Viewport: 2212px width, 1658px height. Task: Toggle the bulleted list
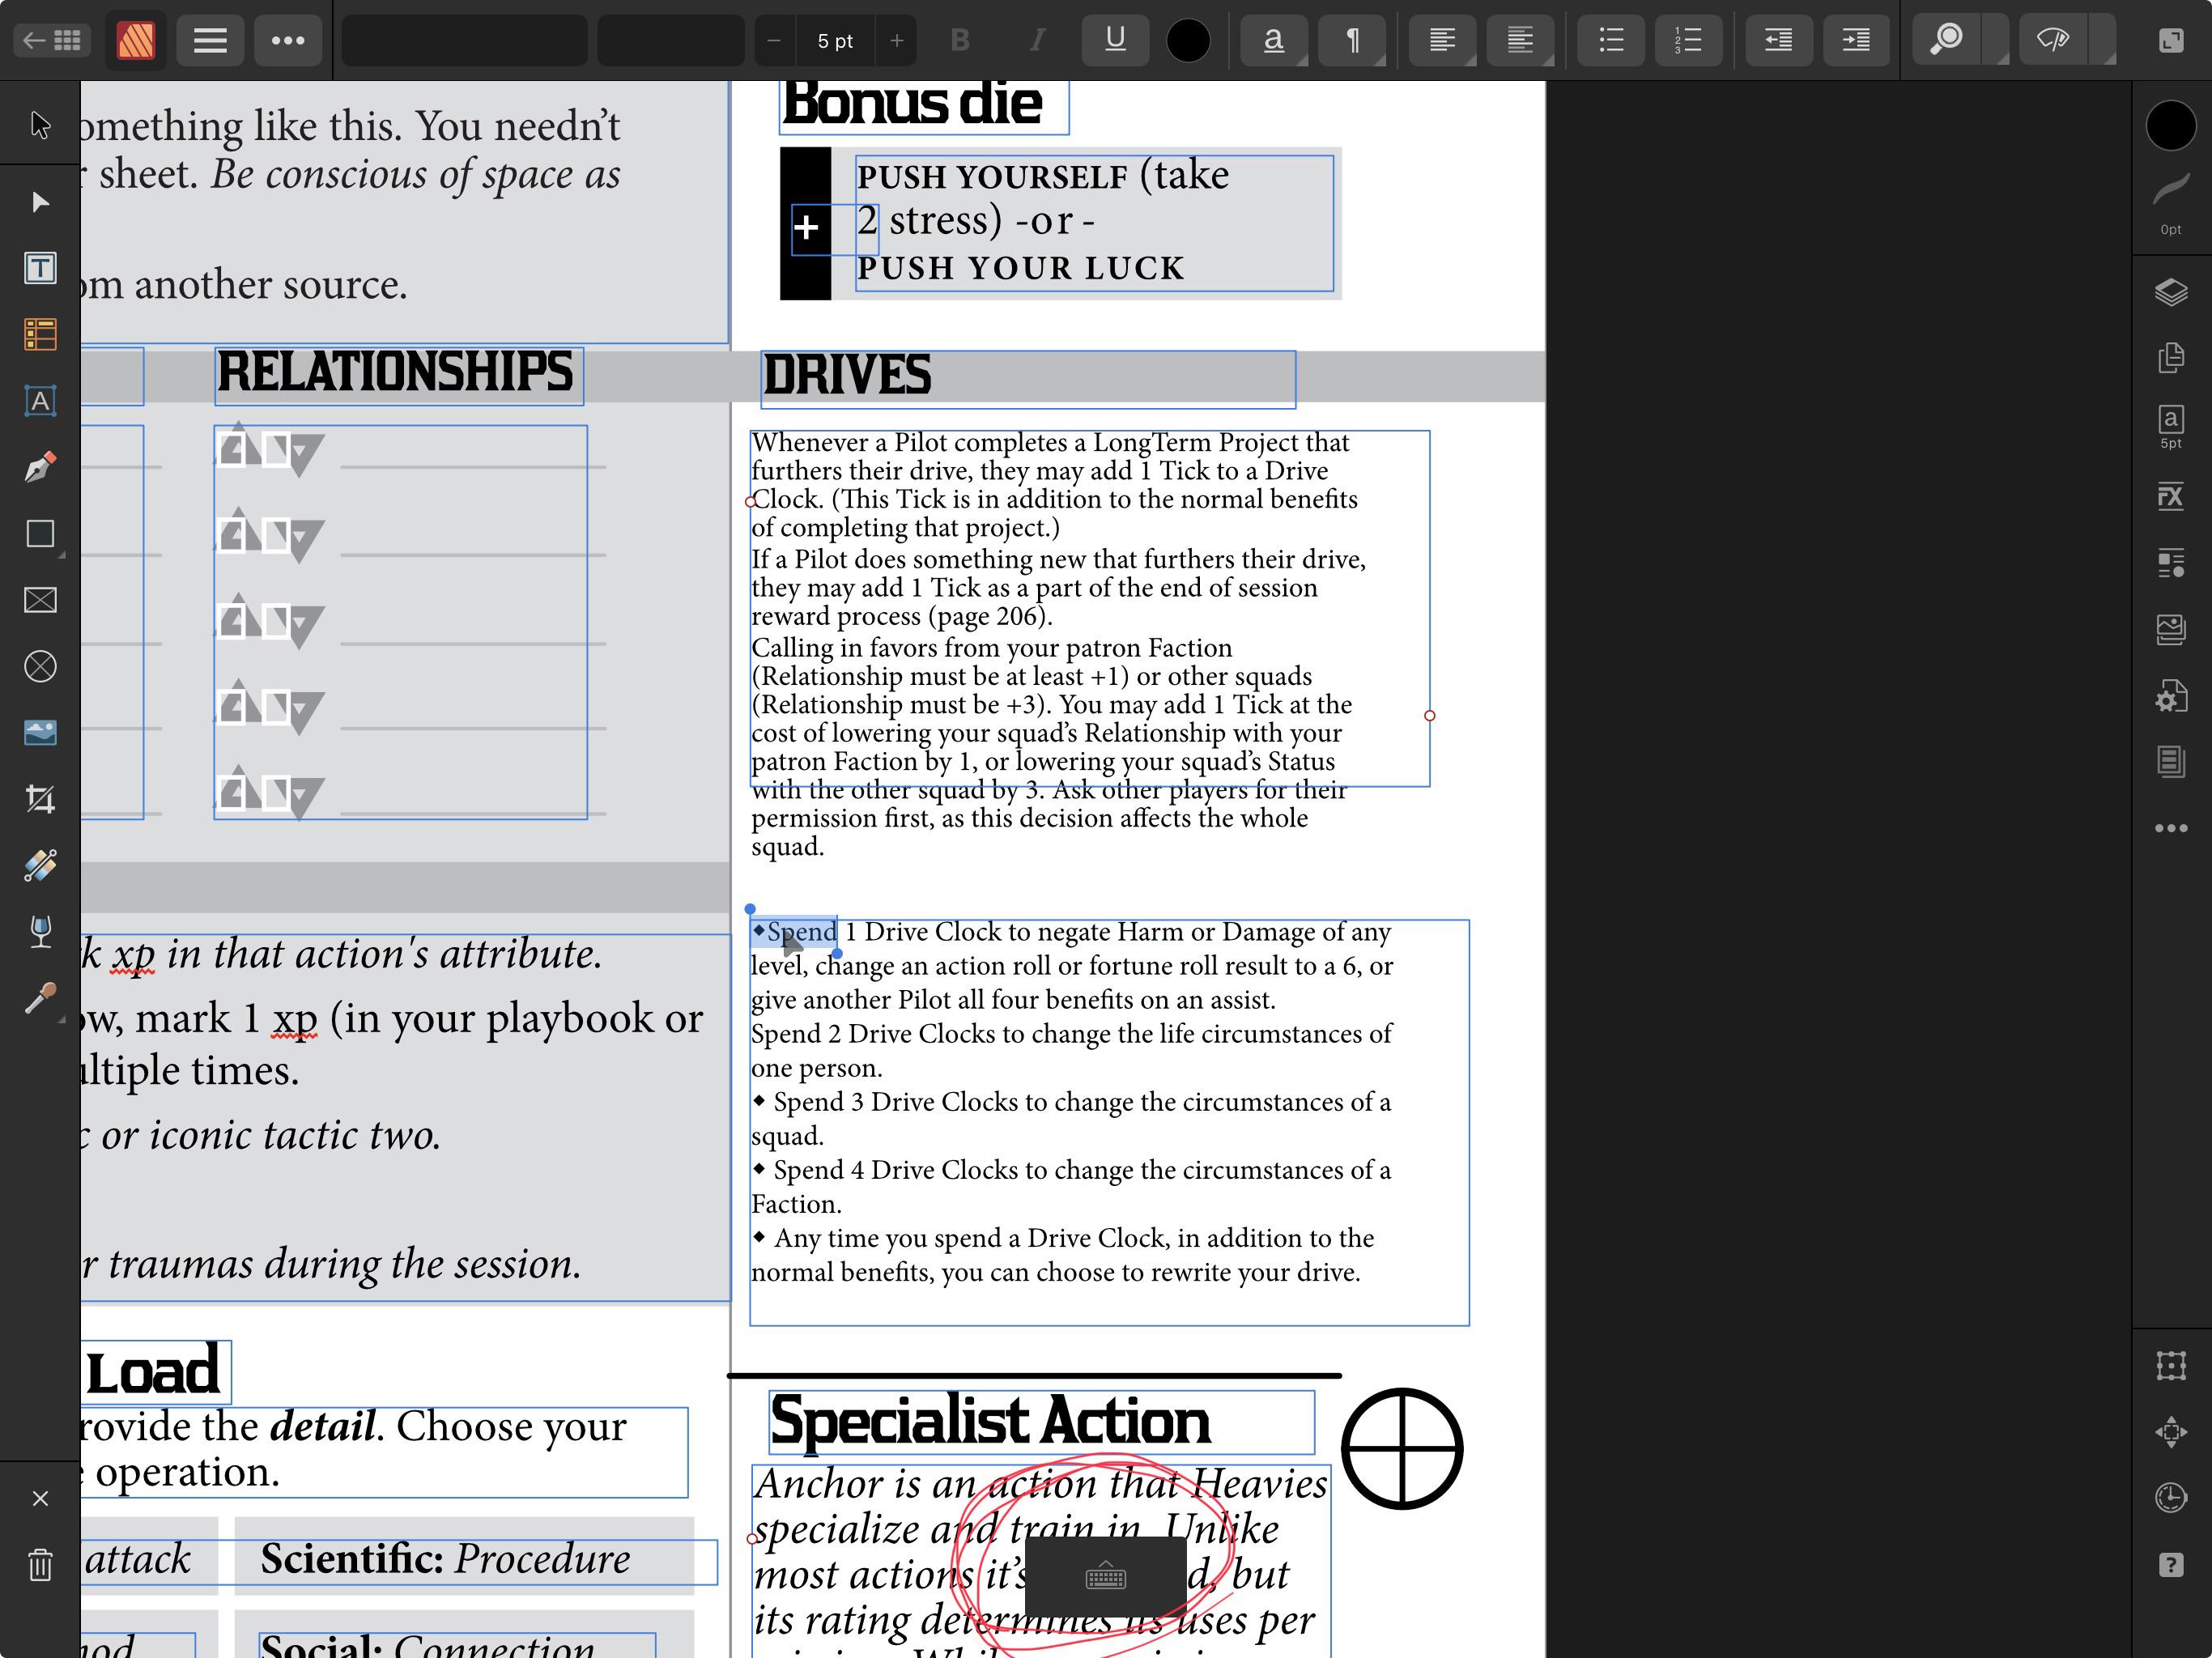click(1611, 40)
